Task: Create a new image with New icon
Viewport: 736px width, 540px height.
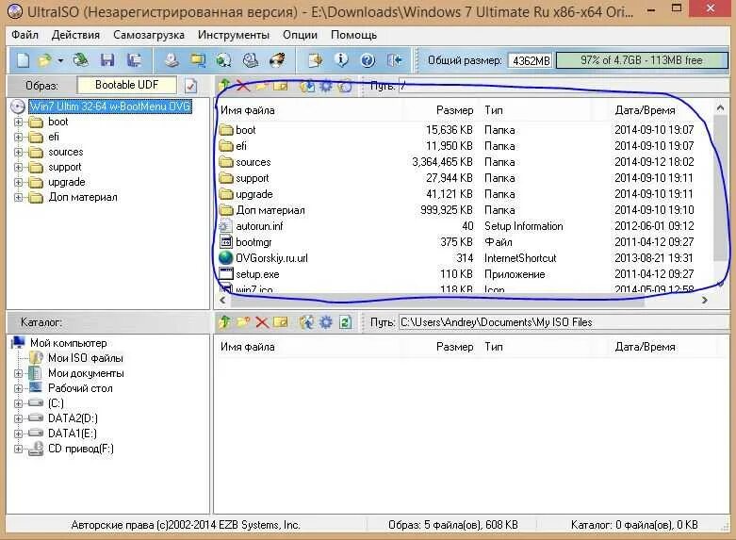Action: [x=23, y=60]
